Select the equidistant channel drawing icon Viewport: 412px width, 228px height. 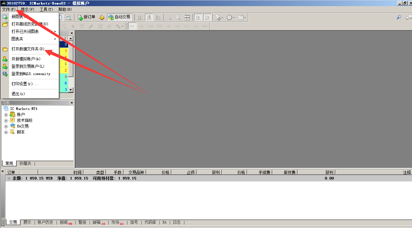pyautogui.click(x=100, y=26)
